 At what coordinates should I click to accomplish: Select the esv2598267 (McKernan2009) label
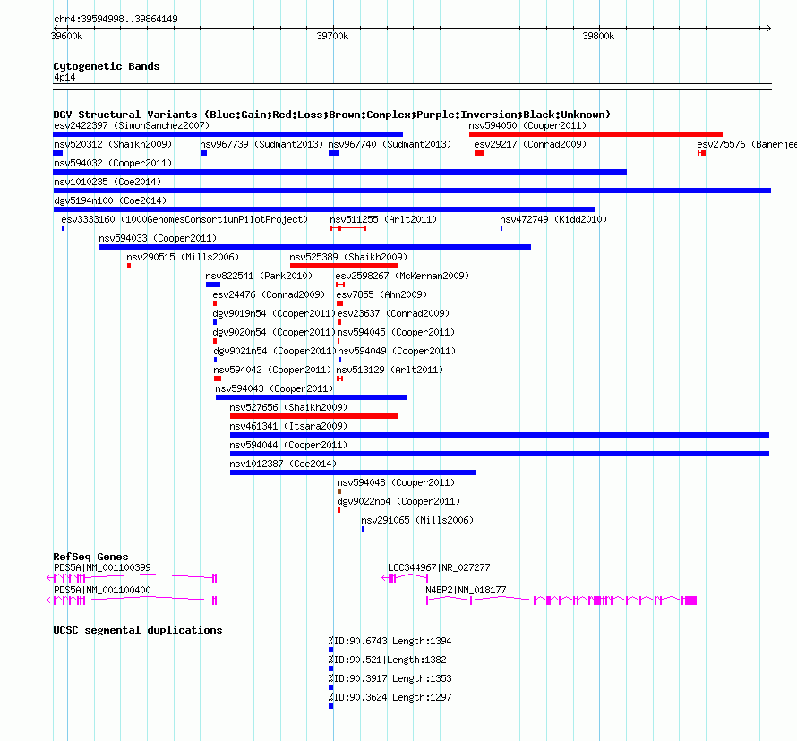[x=402, y=276]
